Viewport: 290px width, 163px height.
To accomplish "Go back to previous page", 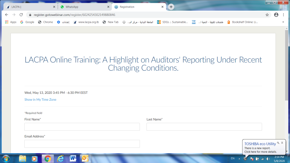I will click(7, 15).
